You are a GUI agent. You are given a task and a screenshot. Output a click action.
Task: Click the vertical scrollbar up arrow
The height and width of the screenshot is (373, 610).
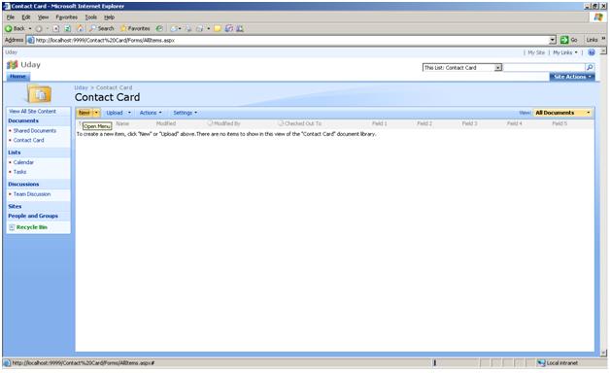point(603,51)
